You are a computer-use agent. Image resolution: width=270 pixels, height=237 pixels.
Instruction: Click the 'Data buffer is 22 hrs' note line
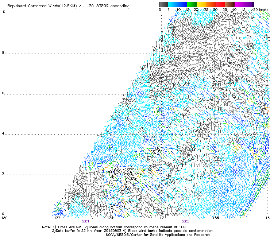coord(132,231)
